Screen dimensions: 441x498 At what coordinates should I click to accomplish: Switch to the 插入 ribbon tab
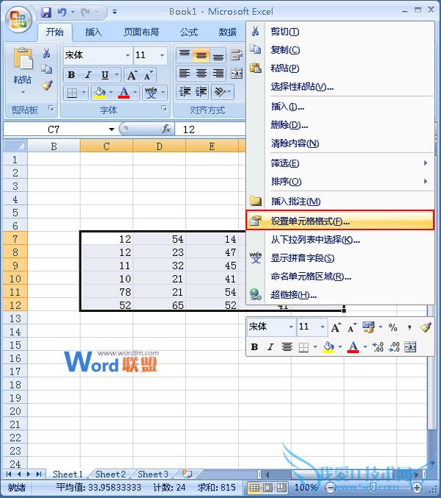pyautogui.click(x=93, y=32)
